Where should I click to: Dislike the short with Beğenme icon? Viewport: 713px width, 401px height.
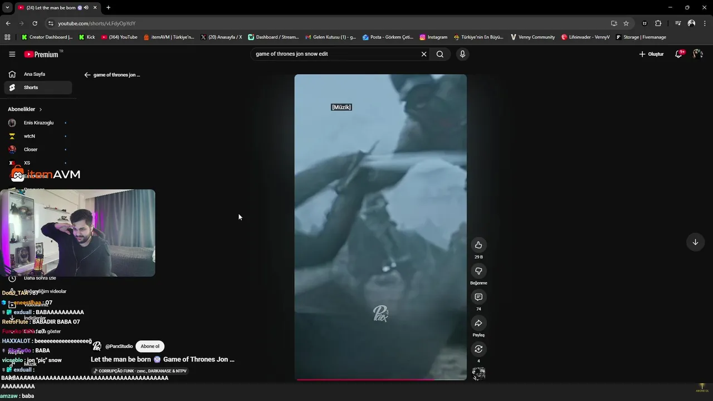[478, 271]
